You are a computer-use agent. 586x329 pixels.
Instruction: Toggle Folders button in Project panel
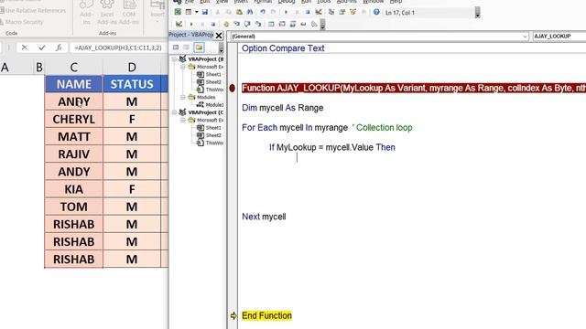click(x=199, y=48)
